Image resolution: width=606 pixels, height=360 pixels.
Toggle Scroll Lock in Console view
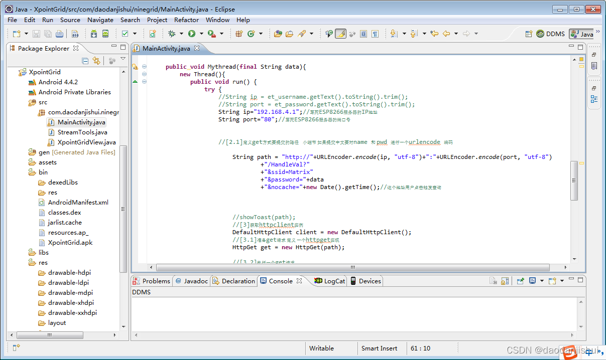tap(505, 281)
